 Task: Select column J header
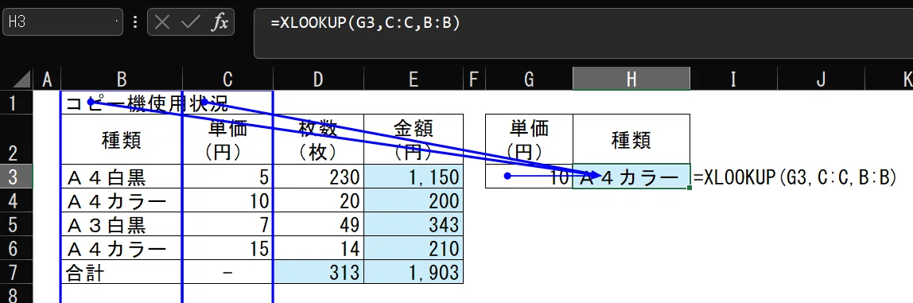(821, 80)
